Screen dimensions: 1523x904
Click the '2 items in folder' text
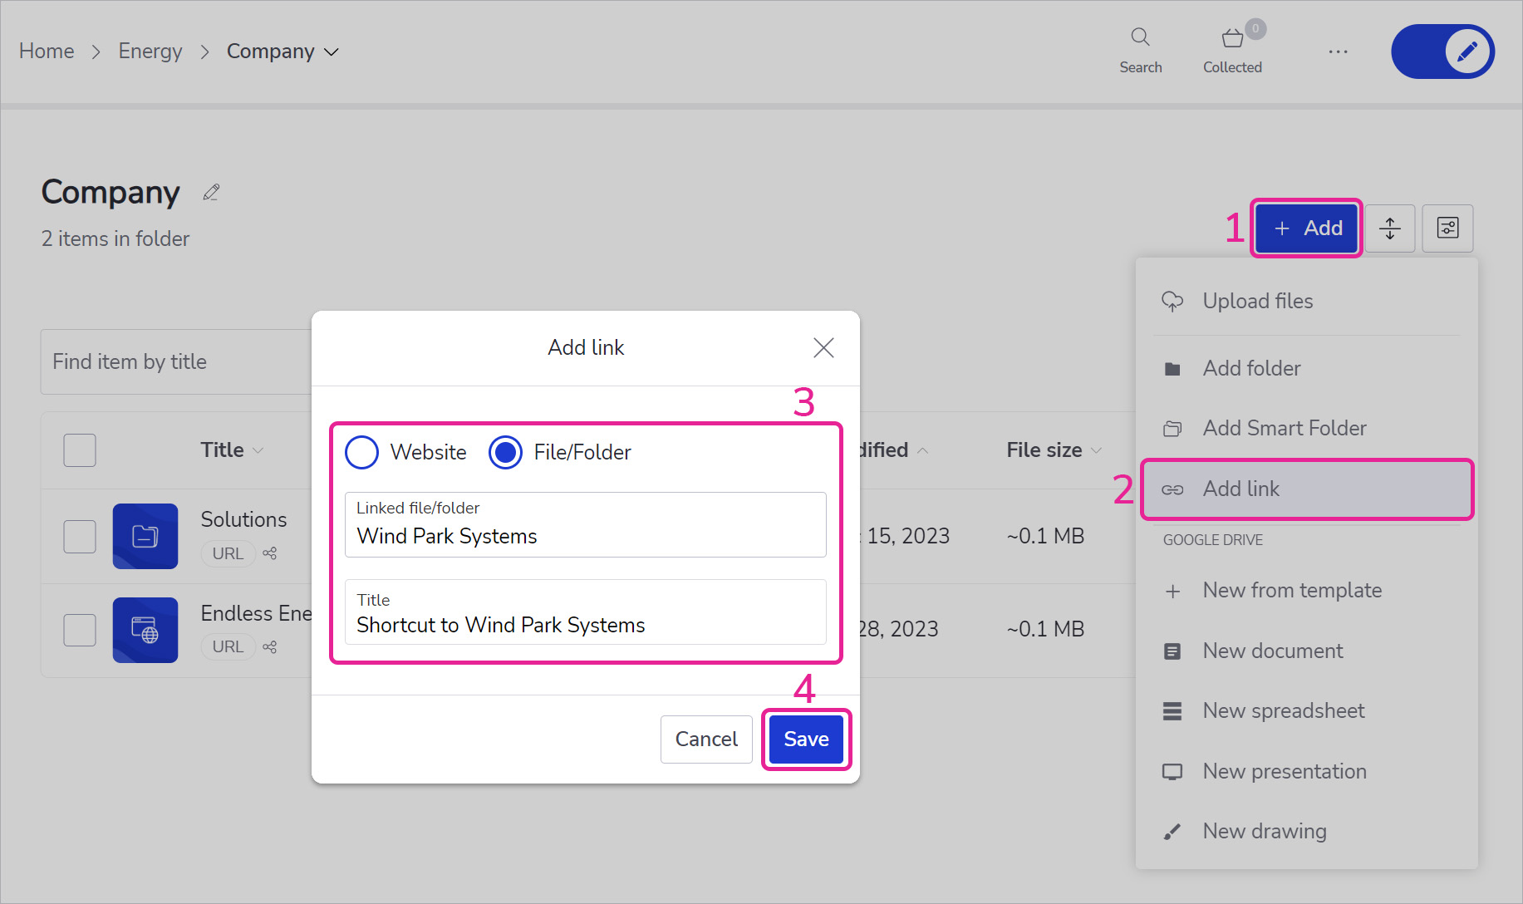[115, 239]
